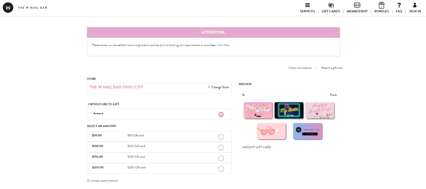The image size is (426, 189).
Task: Click the Bundles gift box icon
Action: pyautogui.click(x=381, y=5)
